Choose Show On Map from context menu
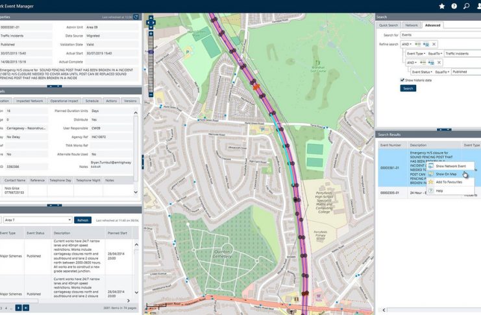 coord(446,174)
